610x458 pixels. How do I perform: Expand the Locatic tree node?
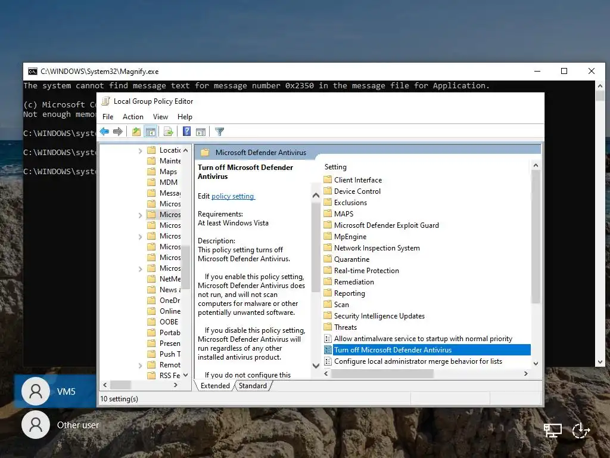pos(140,150)
